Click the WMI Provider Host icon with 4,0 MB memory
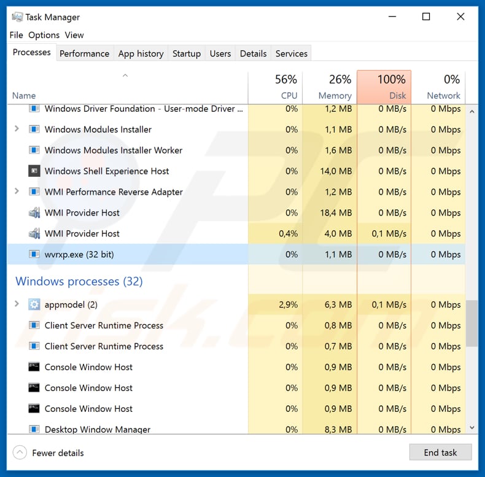This screenshot has width=485, height=477. 34,233
